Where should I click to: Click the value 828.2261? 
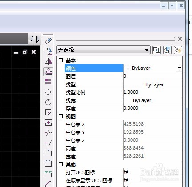coord(133,156)
